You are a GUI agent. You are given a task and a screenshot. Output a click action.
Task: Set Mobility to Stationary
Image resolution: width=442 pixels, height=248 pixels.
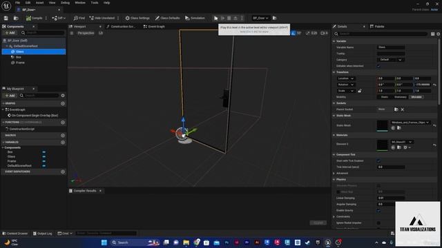point(401,97)
